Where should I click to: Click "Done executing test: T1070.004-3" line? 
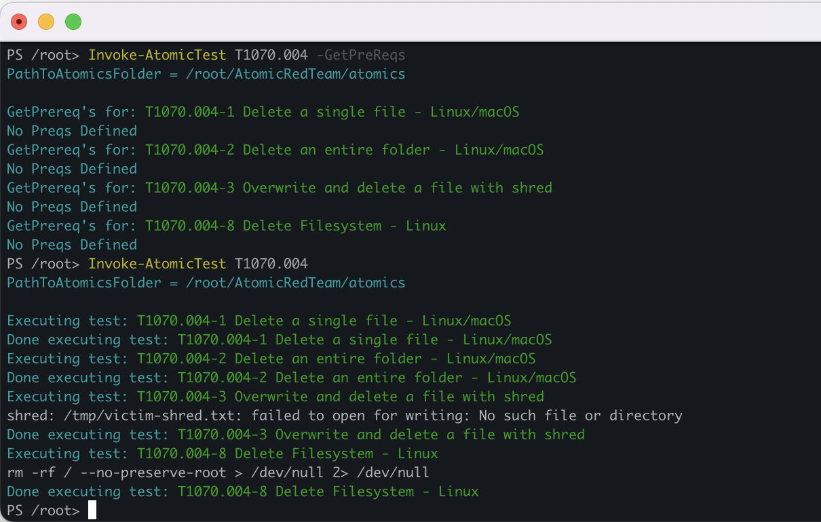(295, 434)
